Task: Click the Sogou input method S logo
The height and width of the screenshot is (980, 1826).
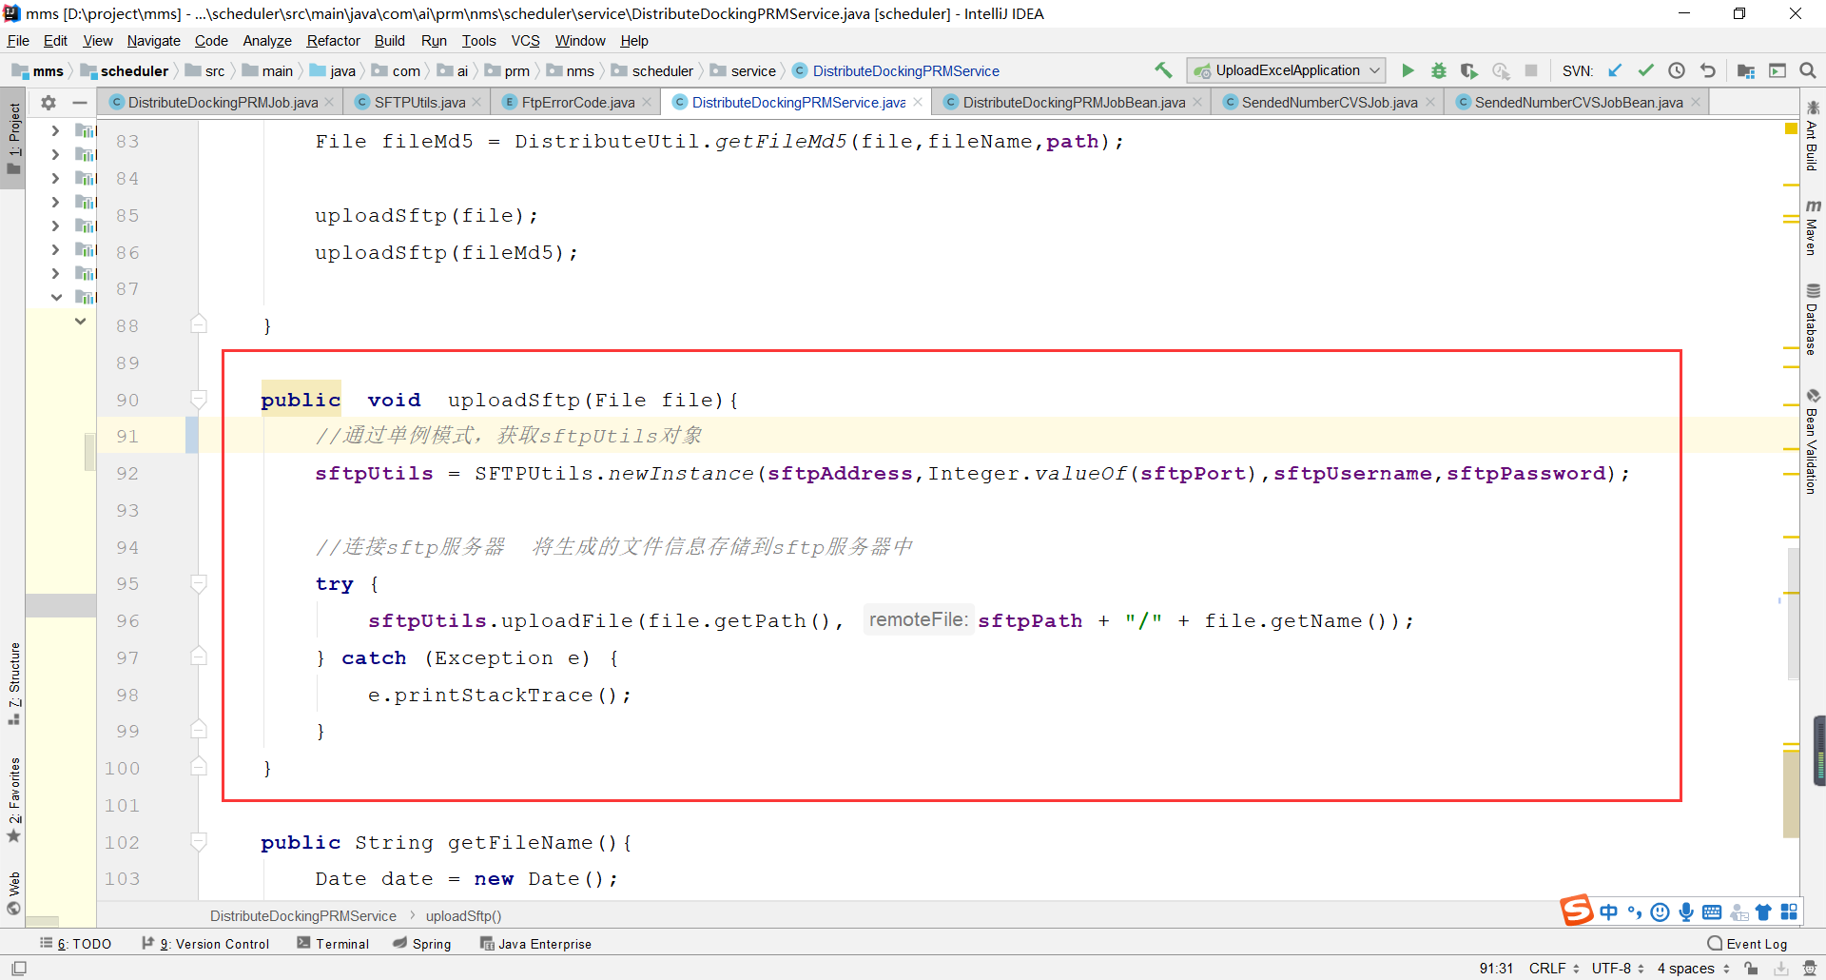Action: click(1576, 911)
